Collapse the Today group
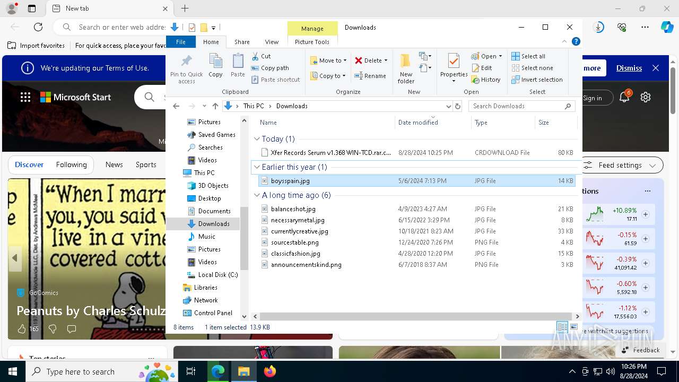679x382 pixels. tap(257, 139)
